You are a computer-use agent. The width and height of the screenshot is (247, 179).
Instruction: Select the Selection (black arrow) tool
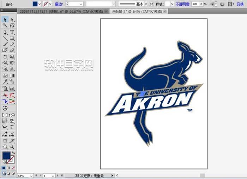(5, 19)
